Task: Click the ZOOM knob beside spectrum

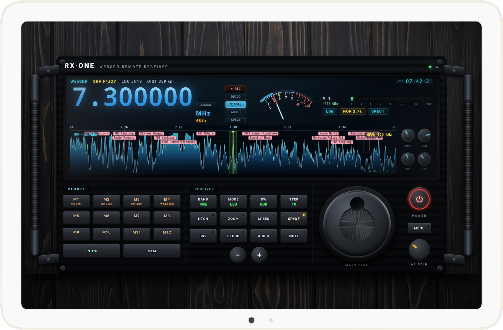Action: tap(408, 135)
